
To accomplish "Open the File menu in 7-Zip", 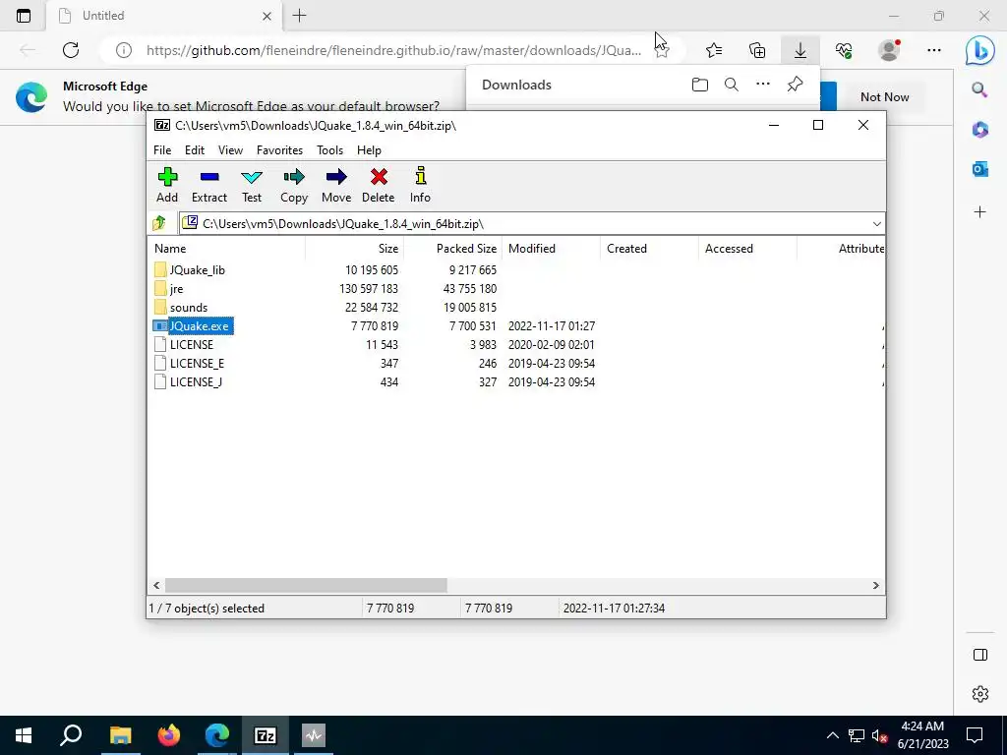I will [162, 150].
